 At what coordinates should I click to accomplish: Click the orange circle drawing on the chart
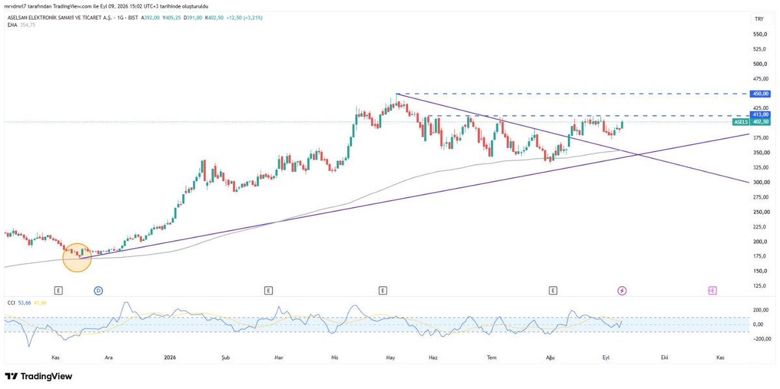[x=77, y=258]
